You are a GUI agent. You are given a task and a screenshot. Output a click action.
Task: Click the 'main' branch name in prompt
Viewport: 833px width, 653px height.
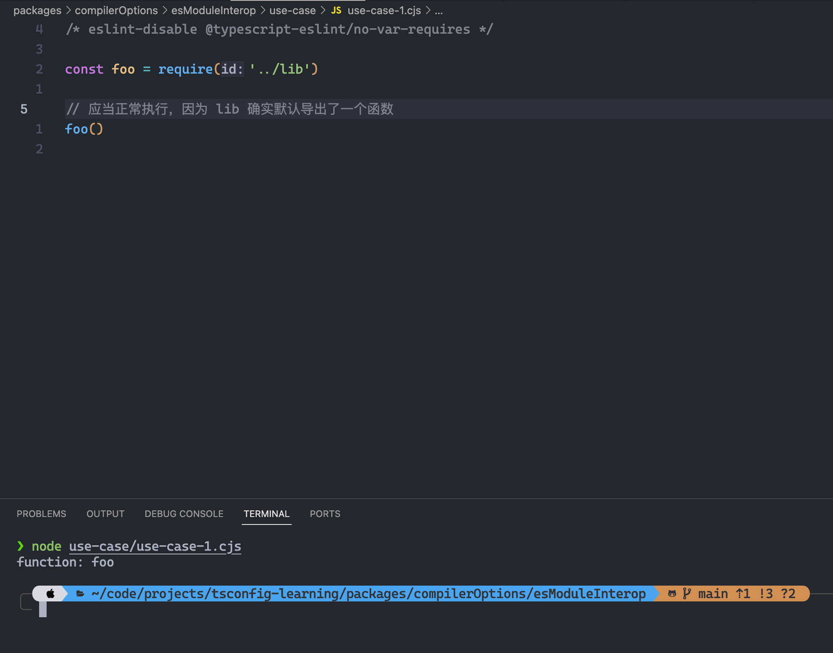[x=713, y=594]
